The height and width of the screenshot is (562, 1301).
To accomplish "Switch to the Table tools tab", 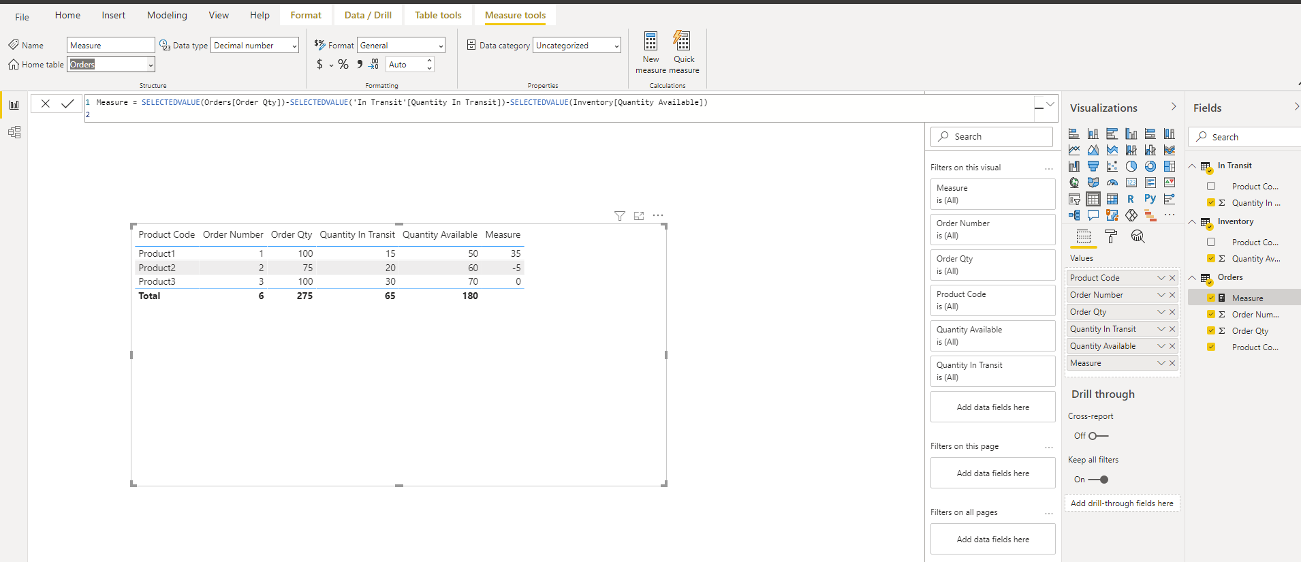I will [438, 15].
